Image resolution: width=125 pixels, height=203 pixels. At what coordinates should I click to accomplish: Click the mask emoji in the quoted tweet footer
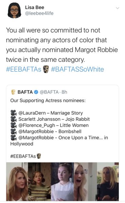(x=39, y=156)
